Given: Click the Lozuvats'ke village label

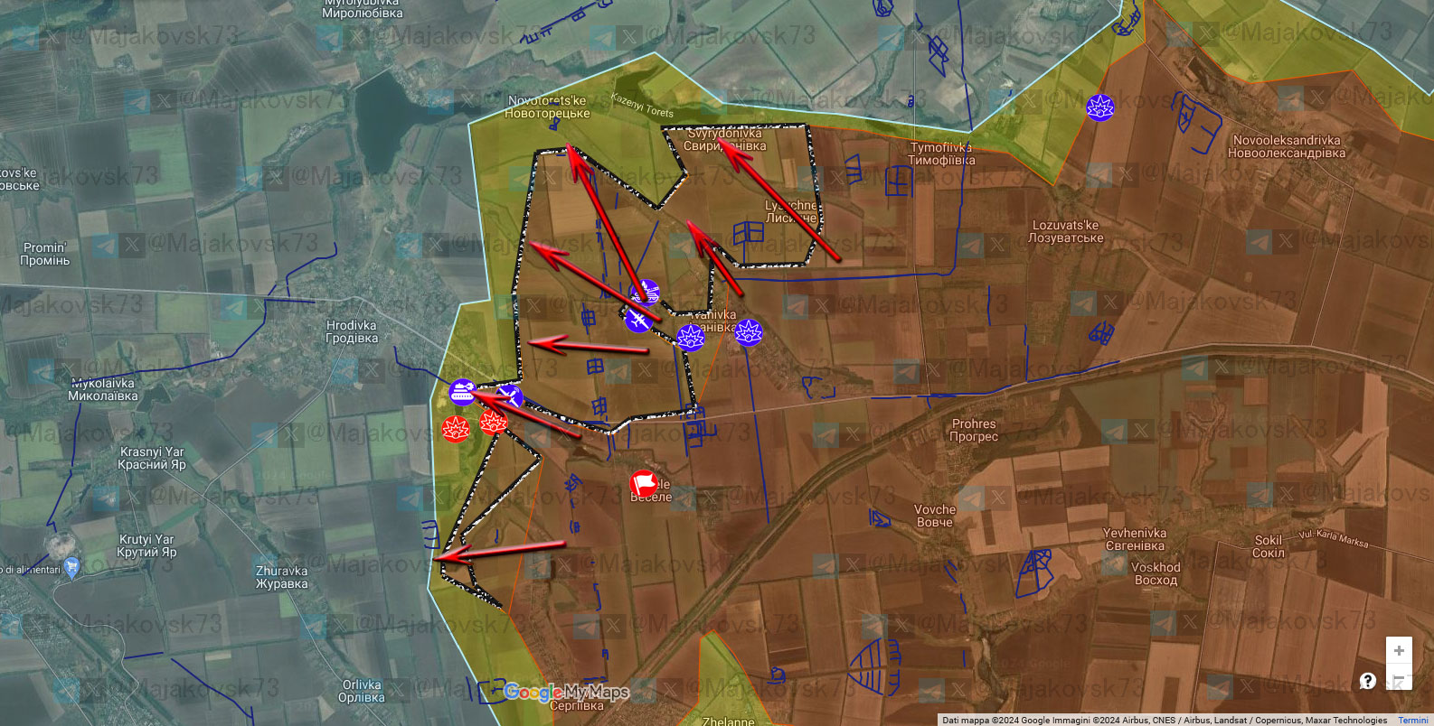Looking at the screenshot, I should 1066,232.
